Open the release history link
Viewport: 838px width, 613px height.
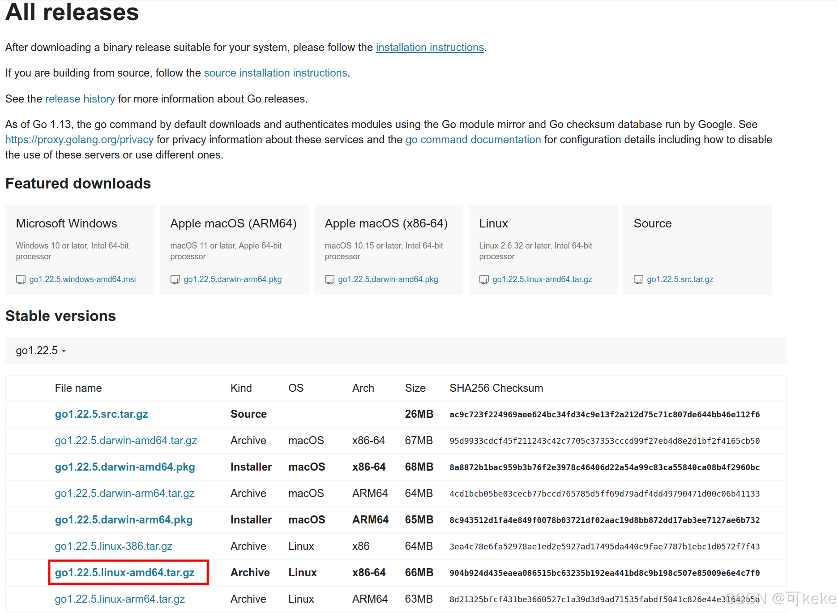click(80, 99)
